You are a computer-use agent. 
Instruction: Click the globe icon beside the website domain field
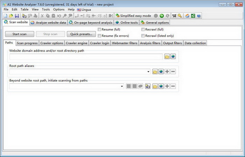tap(173, 57)
